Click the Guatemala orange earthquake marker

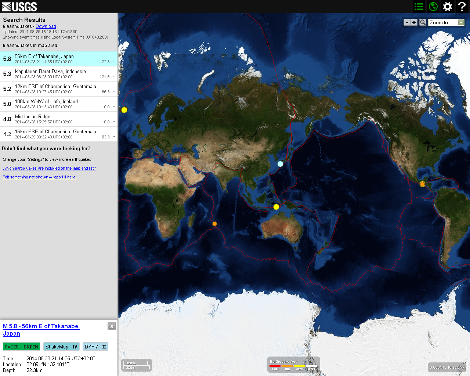point(422,184)
